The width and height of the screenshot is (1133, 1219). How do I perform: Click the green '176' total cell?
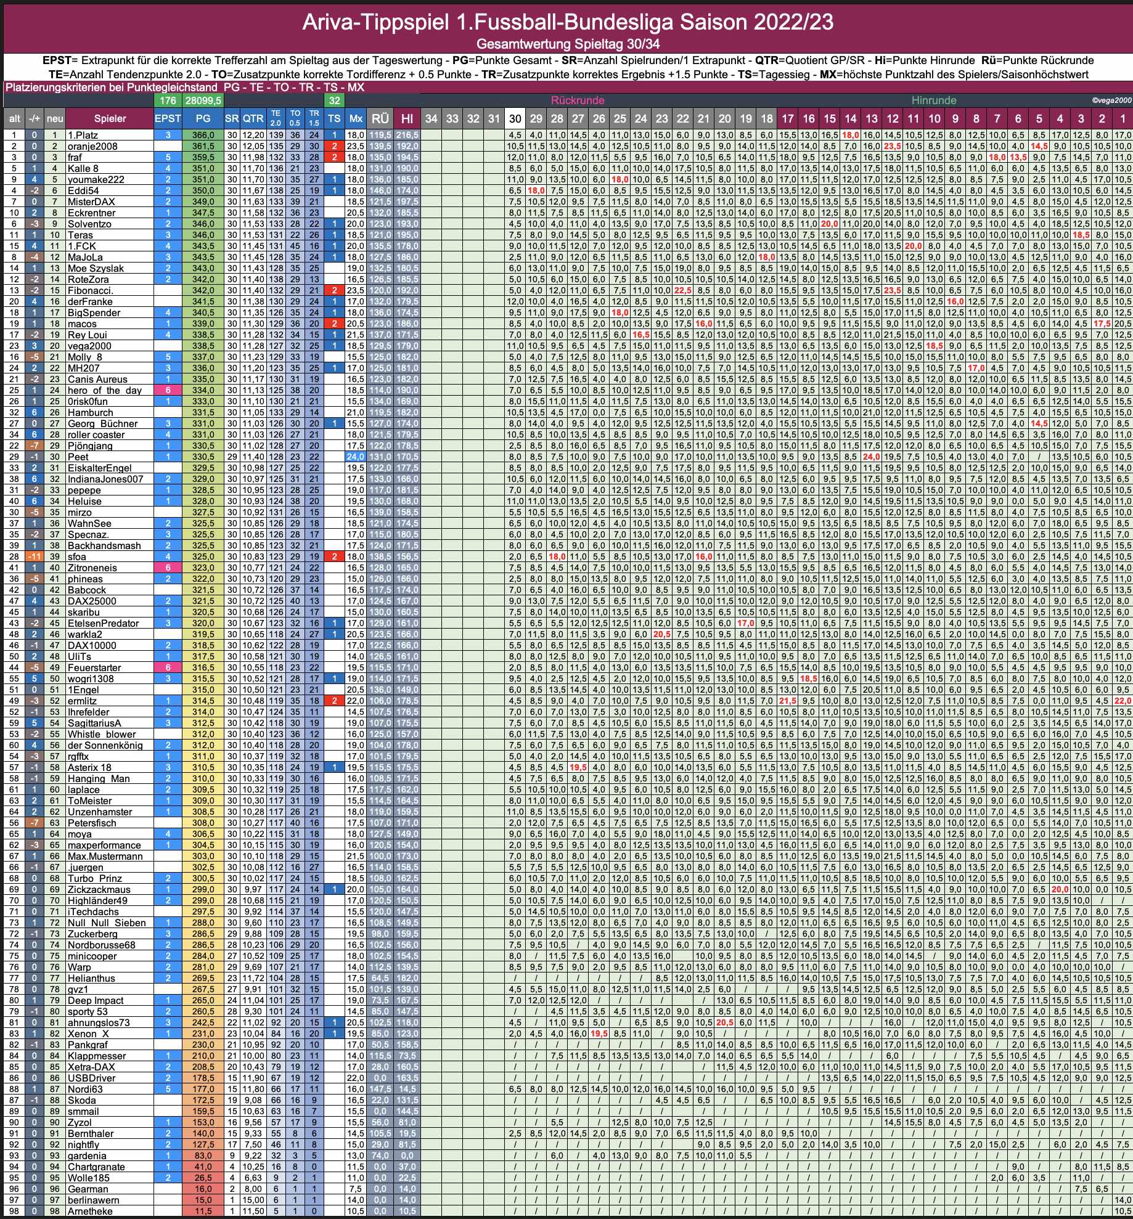(168, 100)
